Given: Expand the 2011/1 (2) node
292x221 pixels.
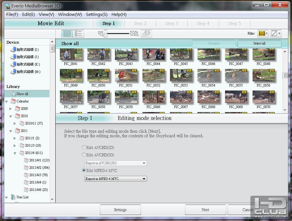Looking at the screenshot, I should click(15, 138).
